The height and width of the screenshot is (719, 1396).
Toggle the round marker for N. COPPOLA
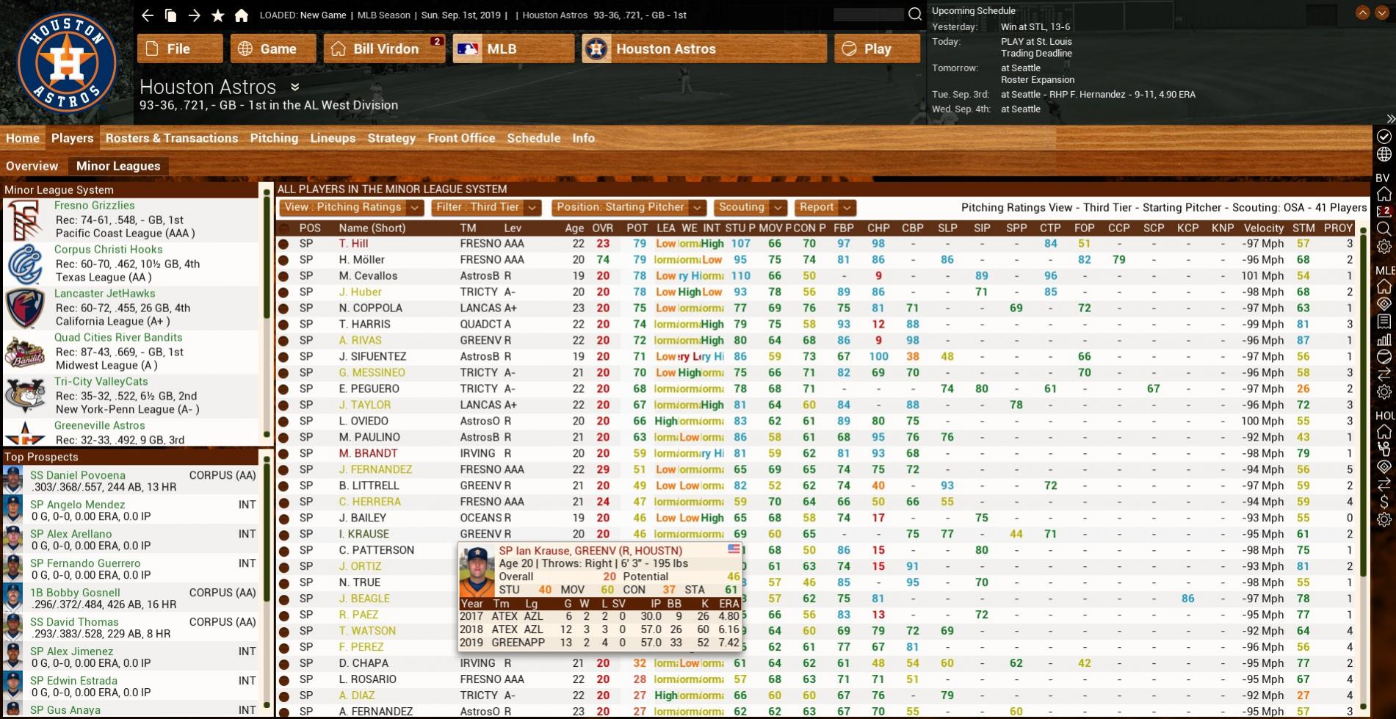(283, 308)
